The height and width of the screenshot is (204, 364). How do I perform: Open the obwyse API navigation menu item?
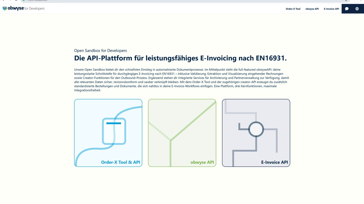[x=312, y=9]
